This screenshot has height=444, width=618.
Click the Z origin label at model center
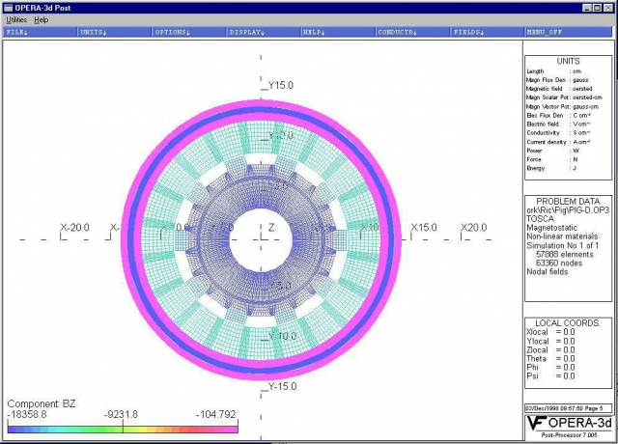point(271,228)
